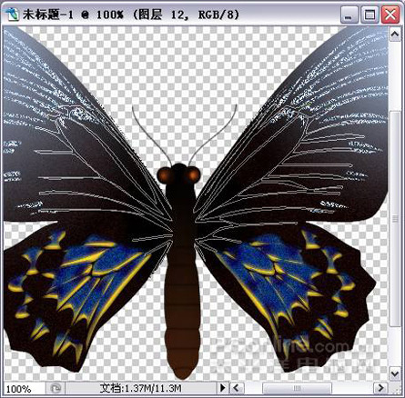Click the vertical scrollbar up arrow
The image size is (405, 398).
point(395,35)
